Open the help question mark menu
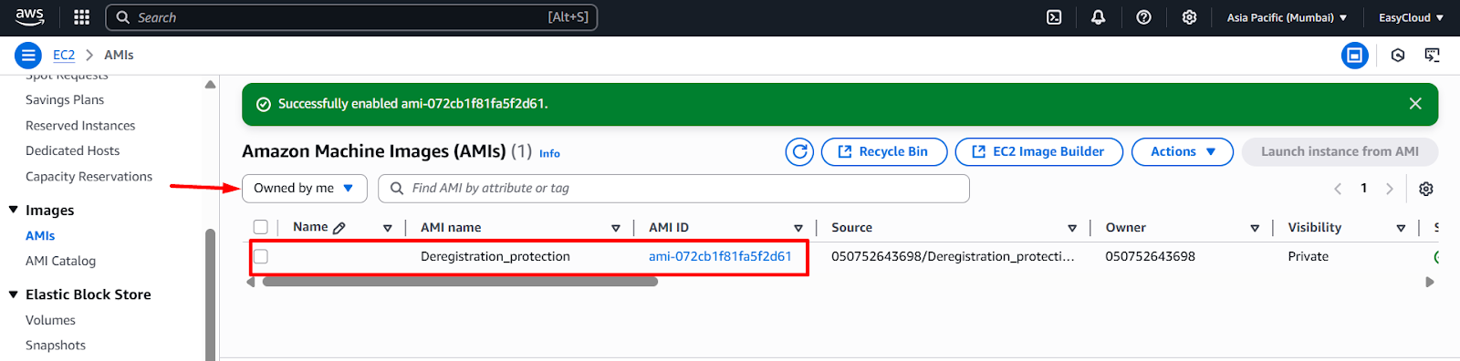This screenshot has width=1460, height=361. tap(1143, 17)
